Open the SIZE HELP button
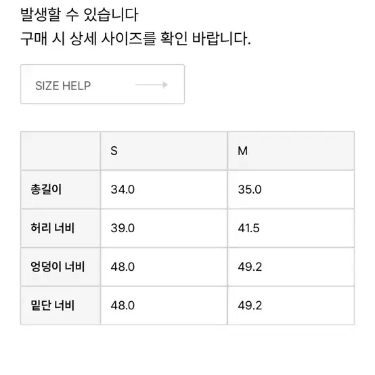Screen dimensions: 375x375 pos(102,84)
